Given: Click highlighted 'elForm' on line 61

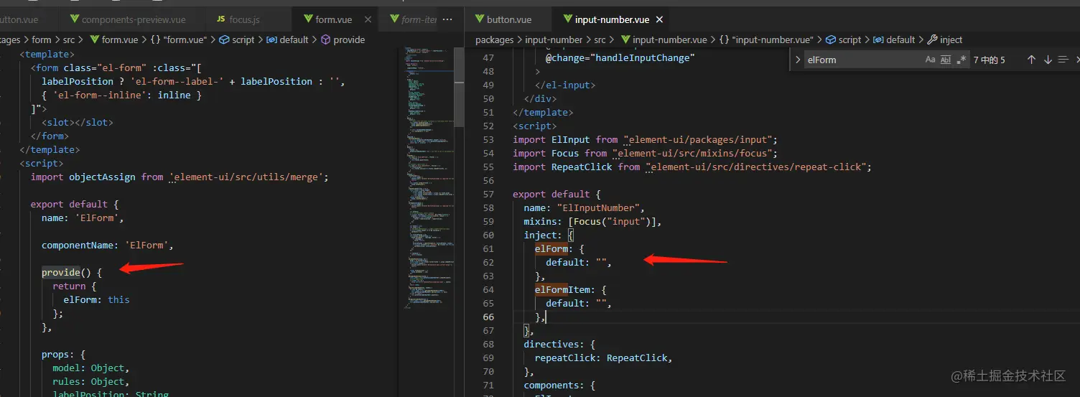Looking at the screenshot, I should tap(551, 248).
